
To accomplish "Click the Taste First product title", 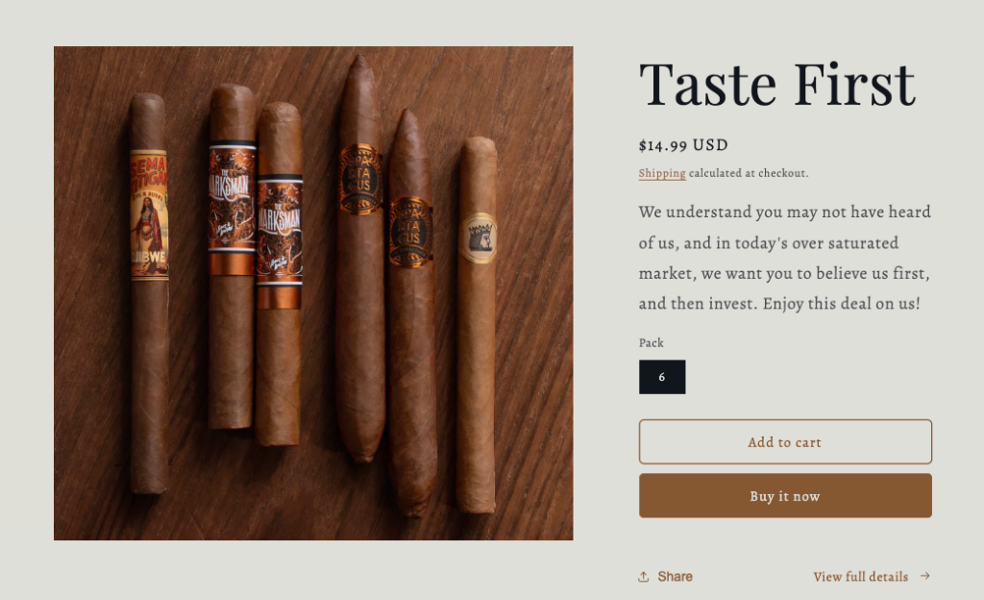I will (776, 84).
